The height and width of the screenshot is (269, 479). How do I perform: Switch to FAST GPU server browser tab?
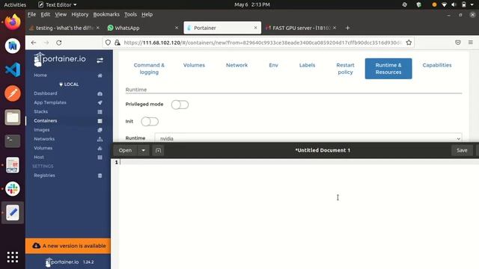(301, 28)
